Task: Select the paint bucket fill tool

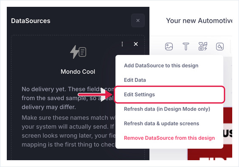Action: point(220,46)
